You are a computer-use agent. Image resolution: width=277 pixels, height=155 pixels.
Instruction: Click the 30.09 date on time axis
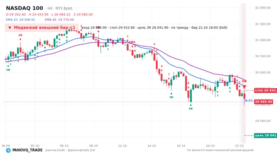pos(6,146)
